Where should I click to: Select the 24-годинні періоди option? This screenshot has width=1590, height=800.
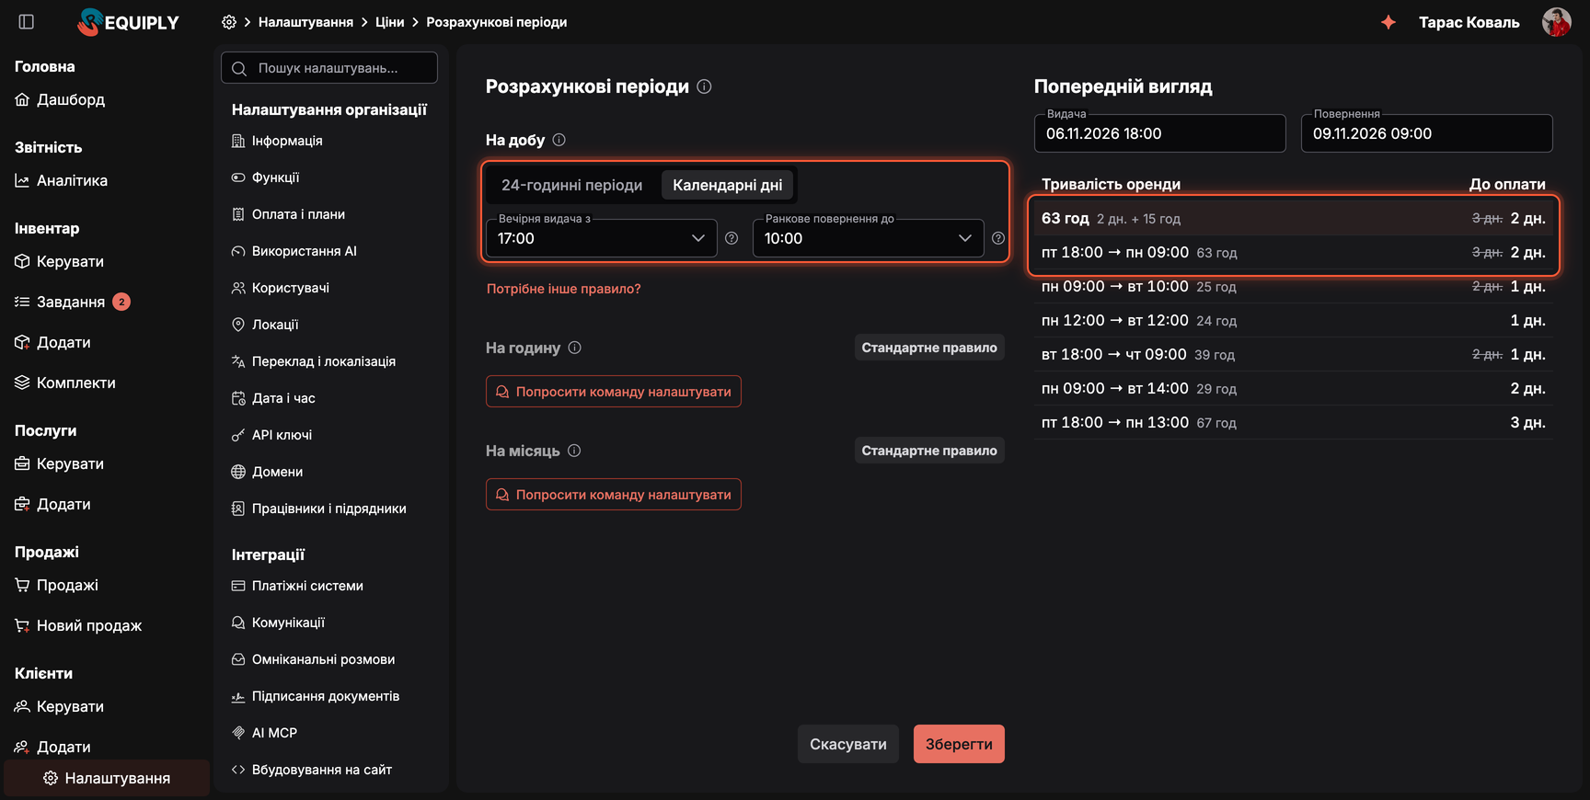pyautogui.click(x=571, y=185)
